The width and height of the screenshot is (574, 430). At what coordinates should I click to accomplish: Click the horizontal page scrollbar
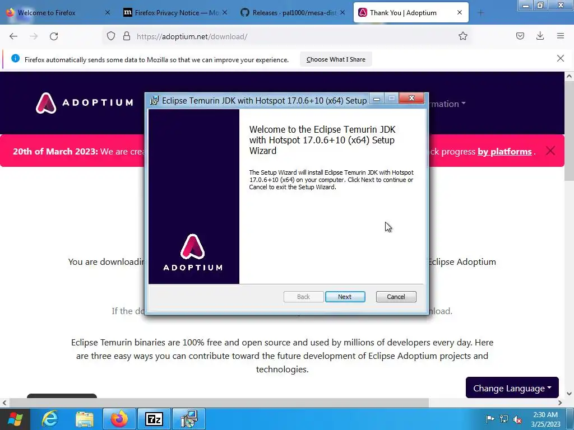(219, 403)
